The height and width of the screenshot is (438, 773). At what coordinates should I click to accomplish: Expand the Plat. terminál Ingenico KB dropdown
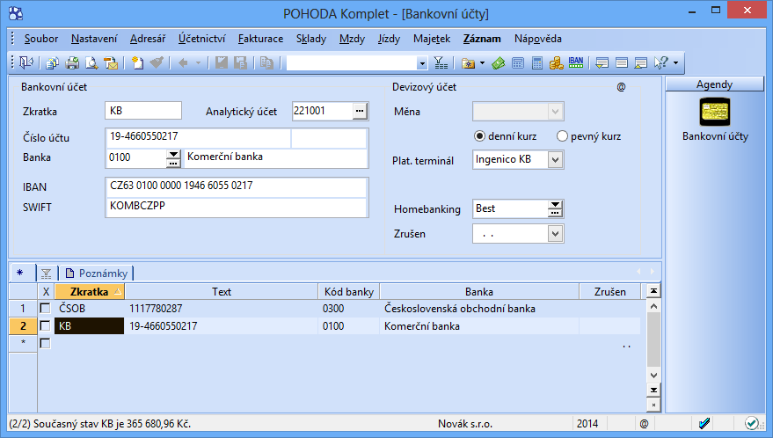tap(555, 160)
